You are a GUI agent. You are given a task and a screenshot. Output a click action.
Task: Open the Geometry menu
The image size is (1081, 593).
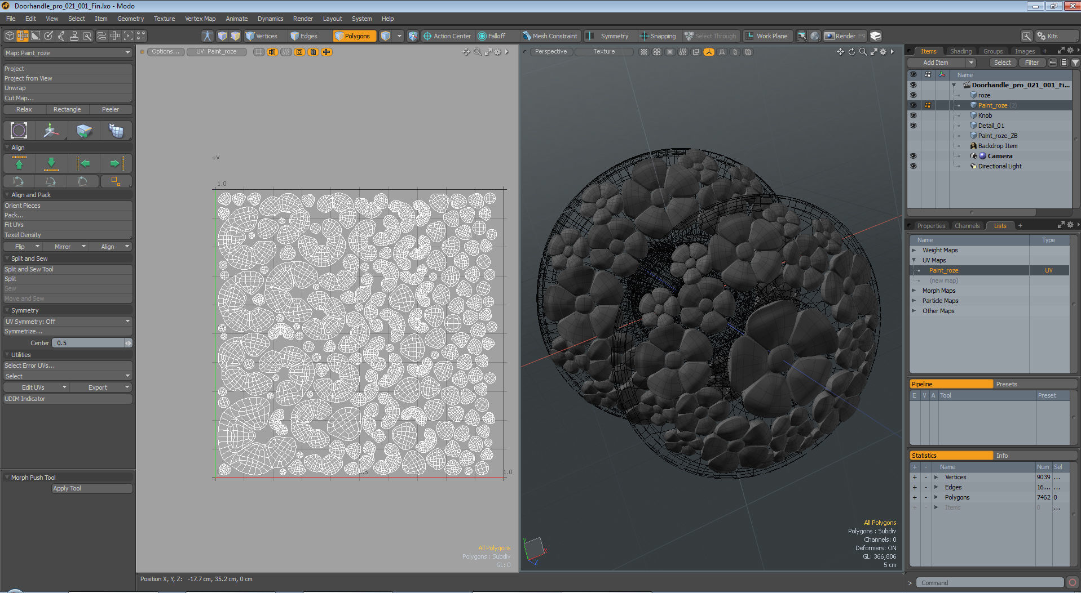[x=130, y=19]
